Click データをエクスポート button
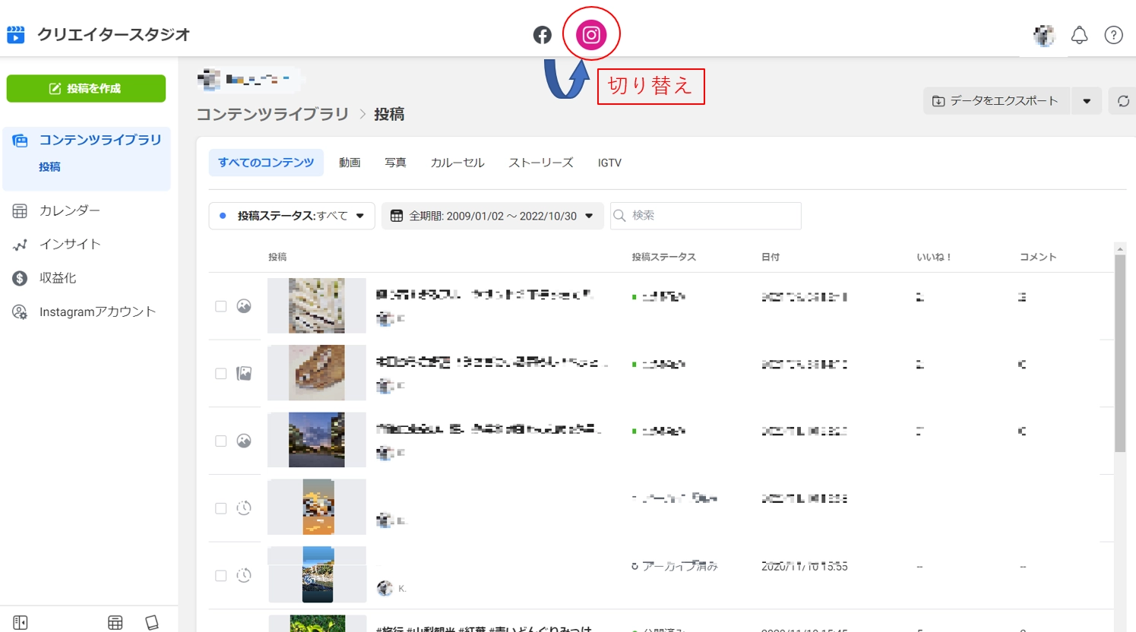The image size is (1136, 632). coord(996,101)
